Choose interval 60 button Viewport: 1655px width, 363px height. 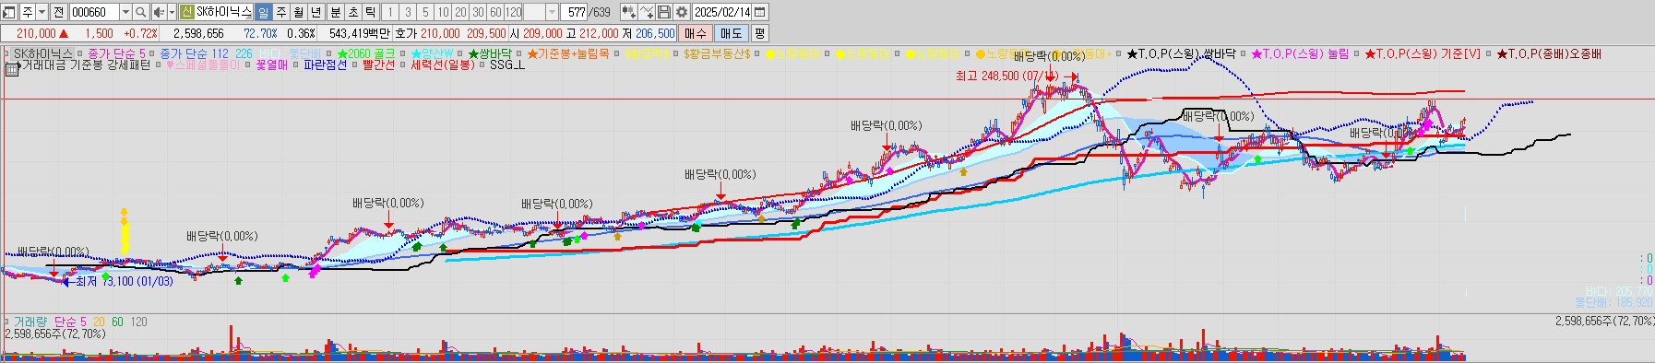coord(495,12)
